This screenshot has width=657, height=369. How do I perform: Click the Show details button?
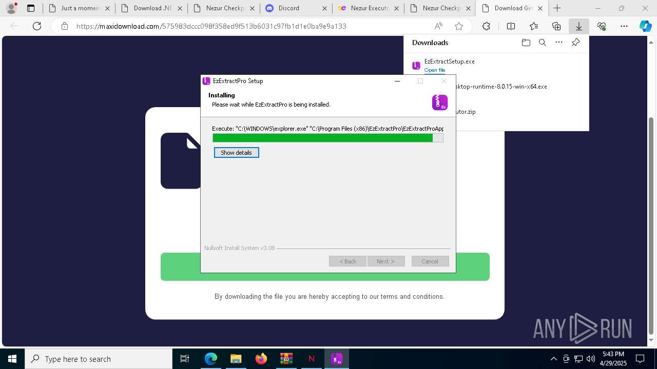coord(236,153)
